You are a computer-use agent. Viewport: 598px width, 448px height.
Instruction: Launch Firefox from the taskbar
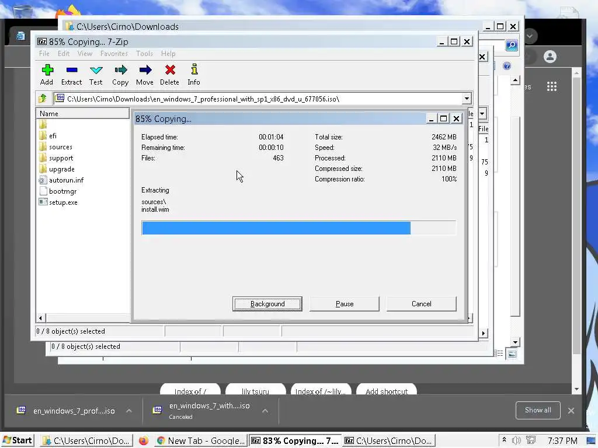144,440
